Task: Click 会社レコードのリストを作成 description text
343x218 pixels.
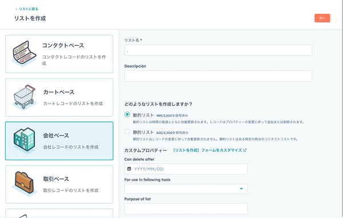Action: 71,147
